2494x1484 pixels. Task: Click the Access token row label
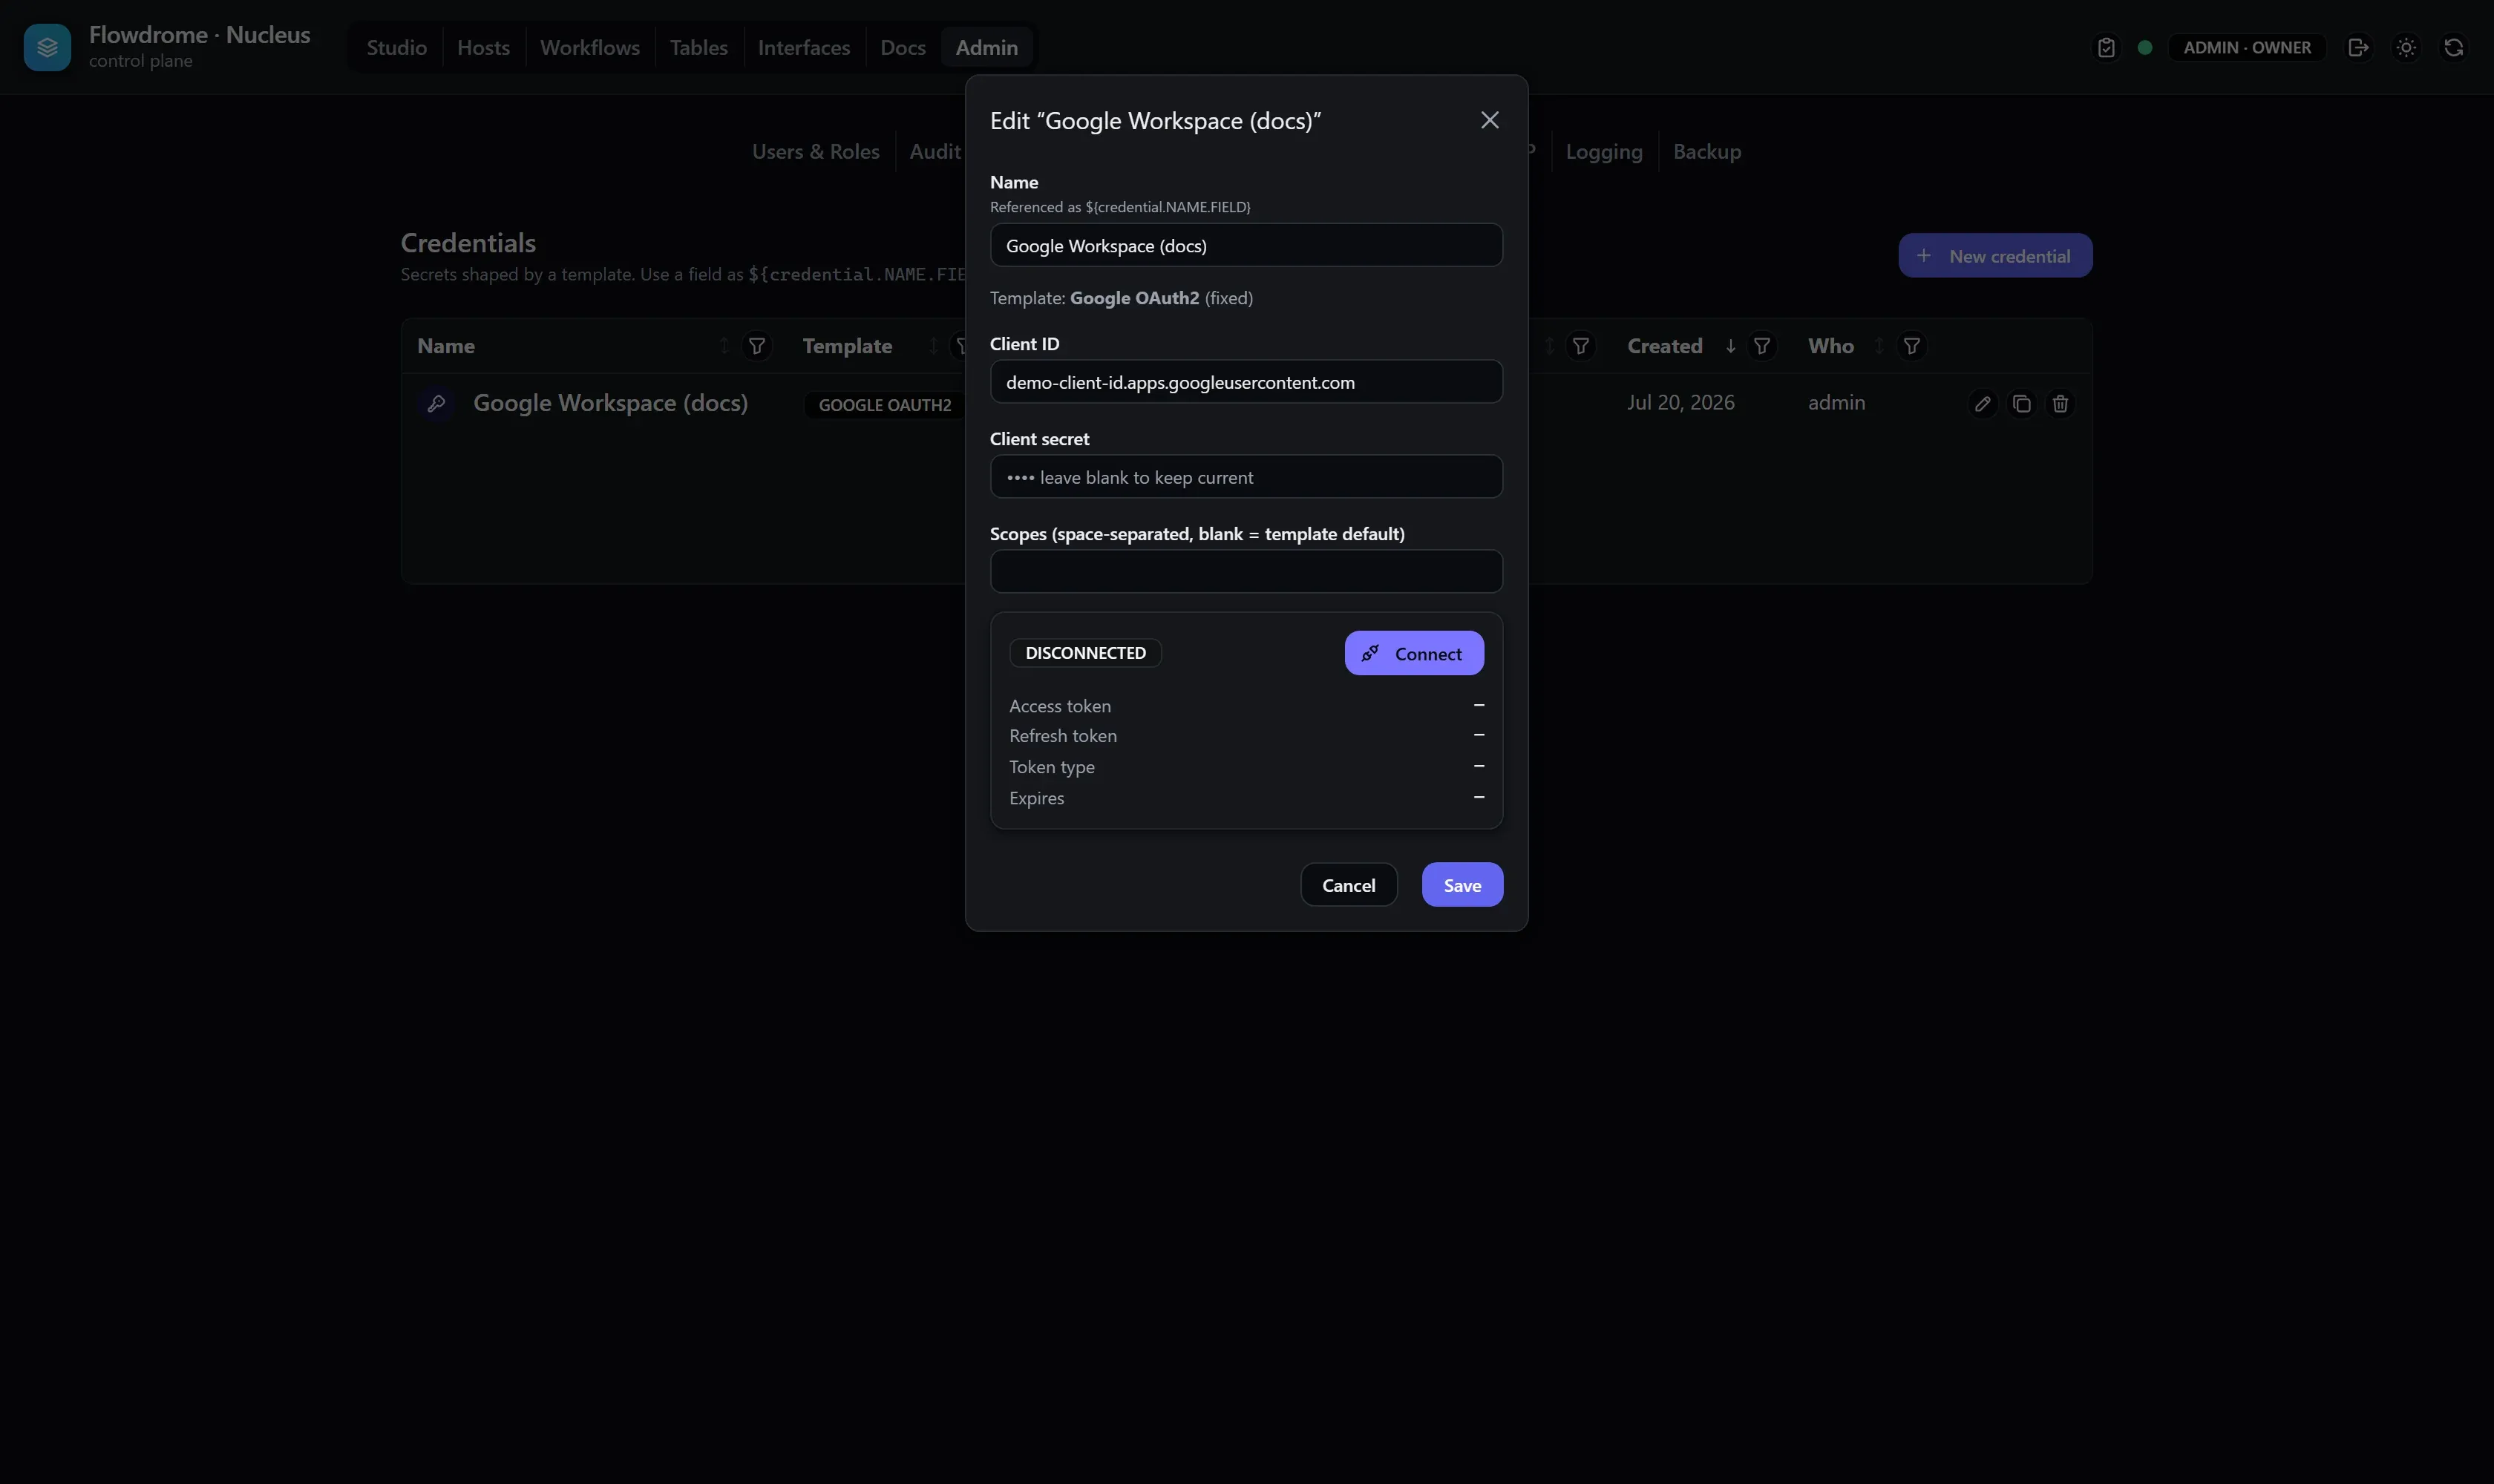coord(1059,706)
